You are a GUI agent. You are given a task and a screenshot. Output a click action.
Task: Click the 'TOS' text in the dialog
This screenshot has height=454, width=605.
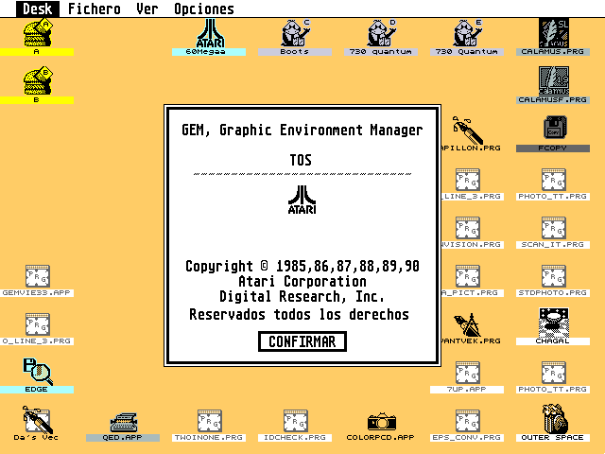pos(301,160)
